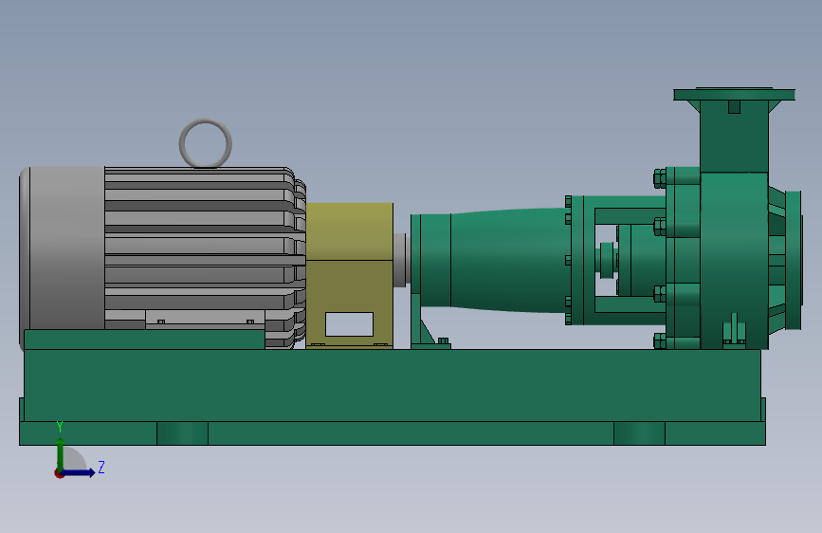Select the yellow coupling guard

(x=350, y=275)
